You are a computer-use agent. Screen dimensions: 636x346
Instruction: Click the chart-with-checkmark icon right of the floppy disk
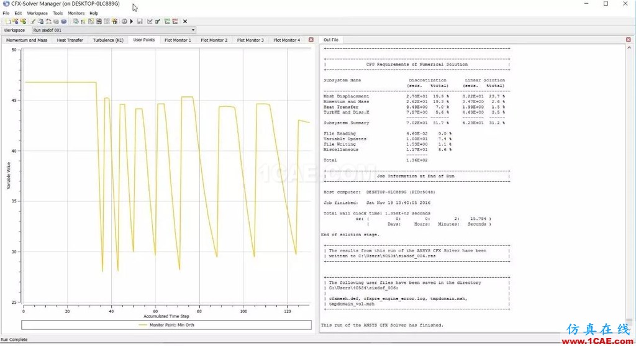tap(150, 21)
